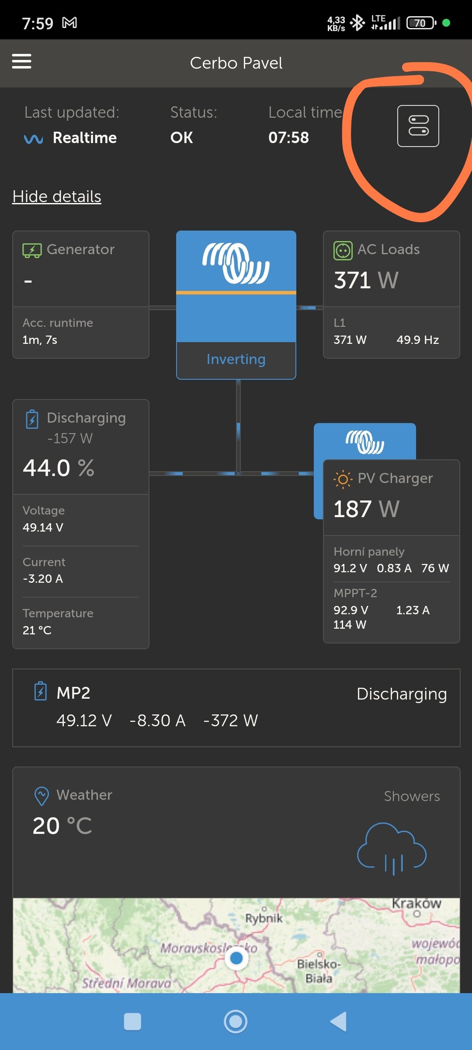472x1050 pixels.
Task: Click the Discharging battery icon
Action: point(32,419)
